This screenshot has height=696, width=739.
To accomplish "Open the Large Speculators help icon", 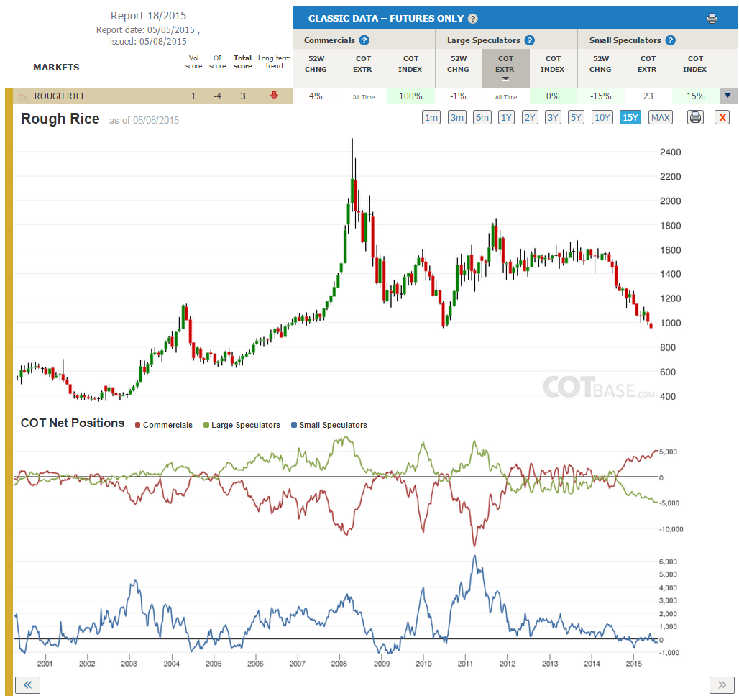I will click(x=530, y=40).
